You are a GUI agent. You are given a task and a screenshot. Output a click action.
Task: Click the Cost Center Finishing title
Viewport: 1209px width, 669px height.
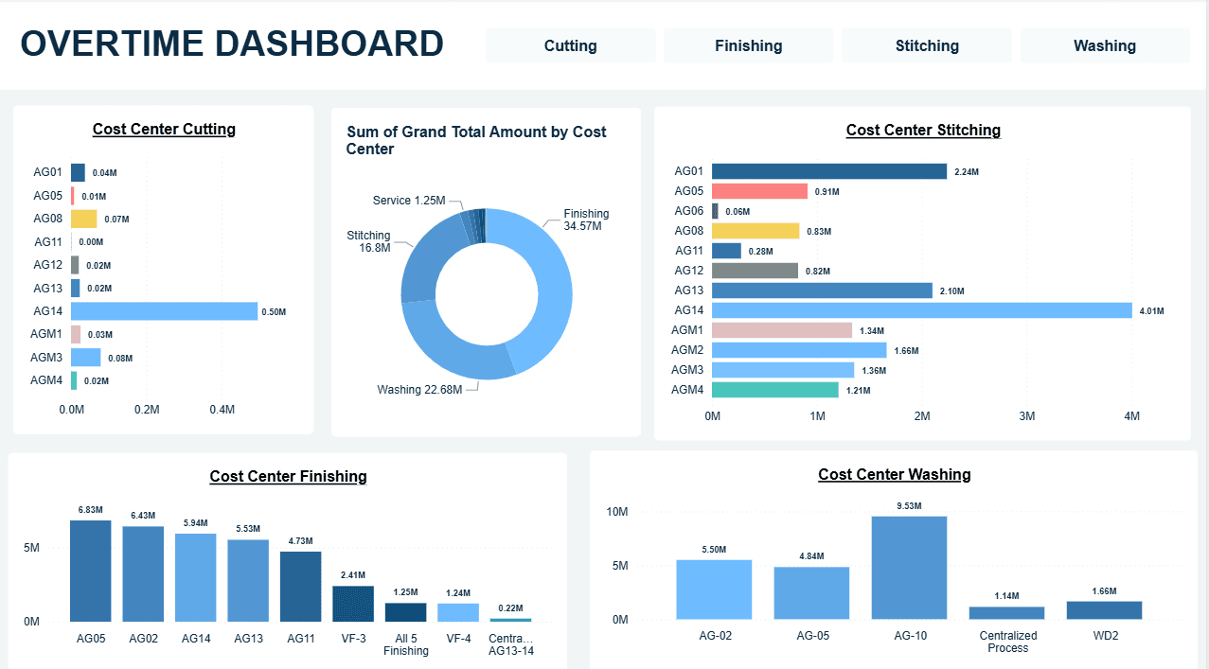pyautogui.click(x=288, y=477)
